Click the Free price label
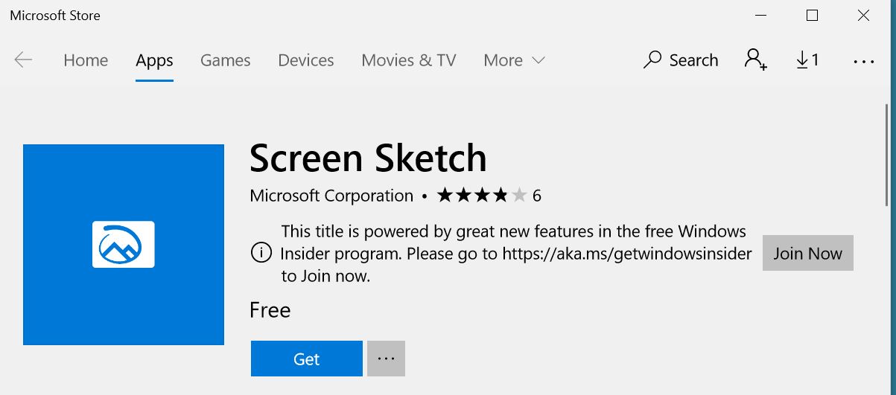The width and height of the screenshot is (896, 395). pyautogui.click(x=270, y=309)
